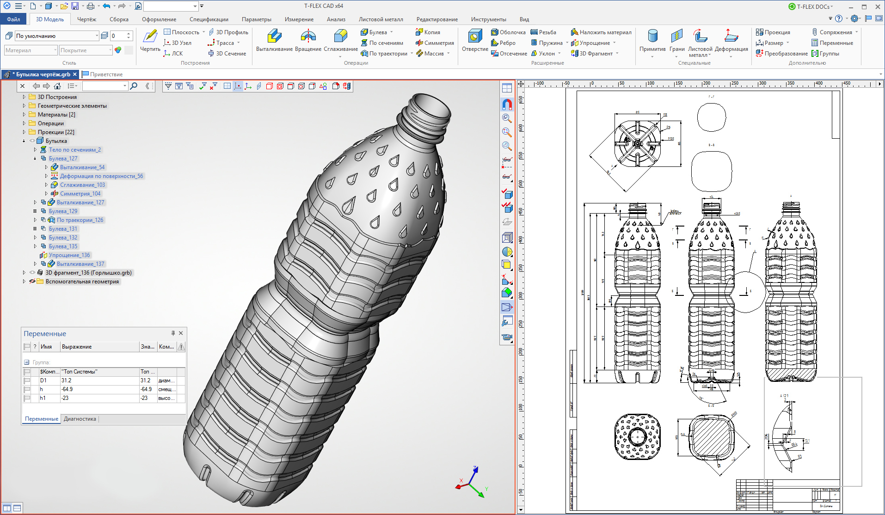This screenshot has height=515, width=885.
Task: Toggle the workplane selection filter
Action: [227, 86]
